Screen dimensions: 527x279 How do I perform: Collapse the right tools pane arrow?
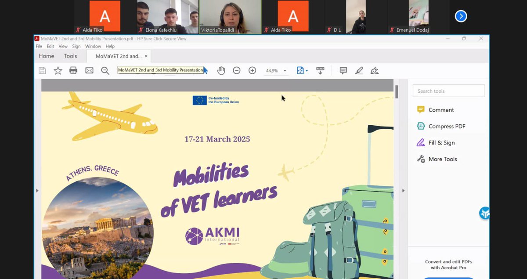tap(403, 190)
